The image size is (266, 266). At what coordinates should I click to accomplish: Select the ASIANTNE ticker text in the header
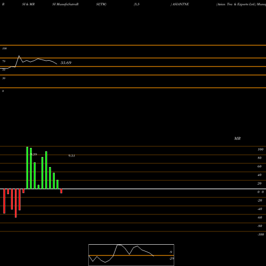coord(180,4)
